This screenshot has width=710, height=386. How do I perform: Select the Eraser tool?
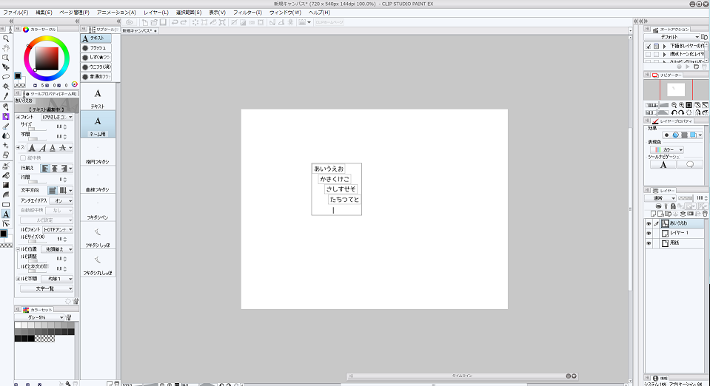(x=6, y=155)
